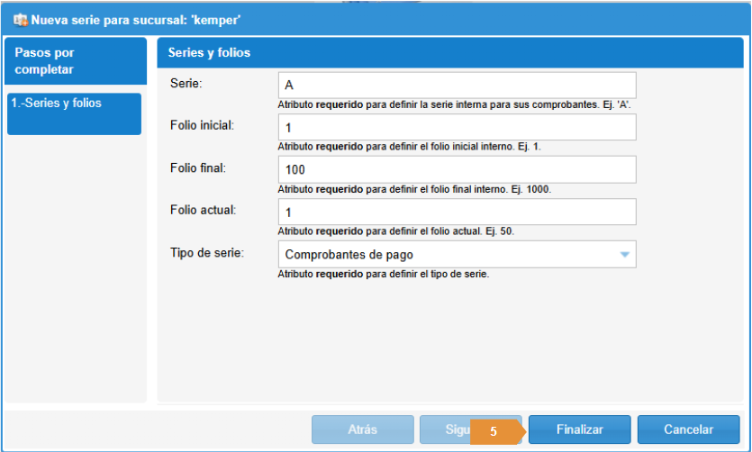Image resolution: width=752 pixels, height=452 pixels.
Task: Focus the Folio inicial text box
Action: point(457,128)
